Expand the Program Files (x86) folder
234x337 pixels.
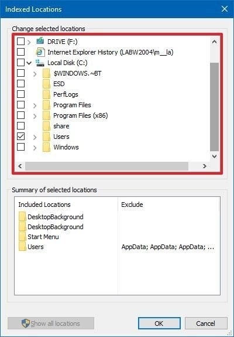coord(35,116)
